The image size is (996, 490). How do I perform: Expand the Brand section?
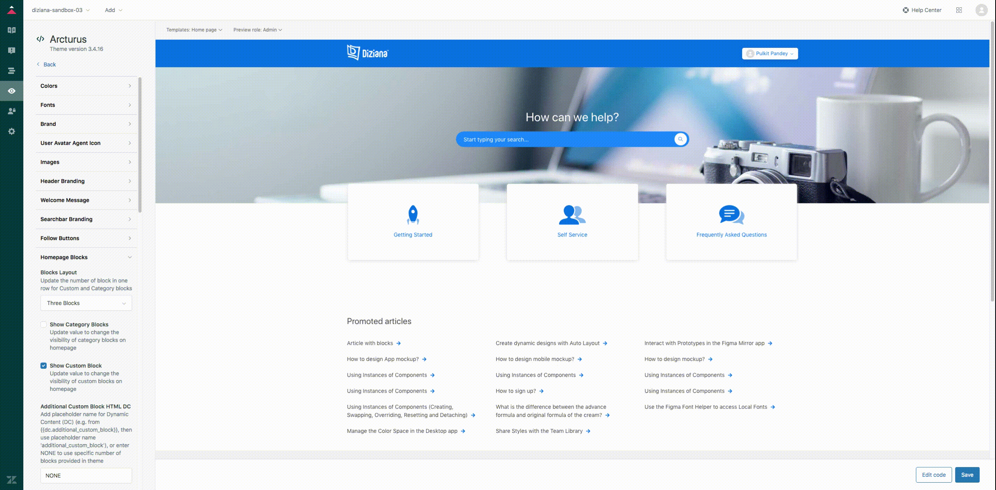[86, 124]
